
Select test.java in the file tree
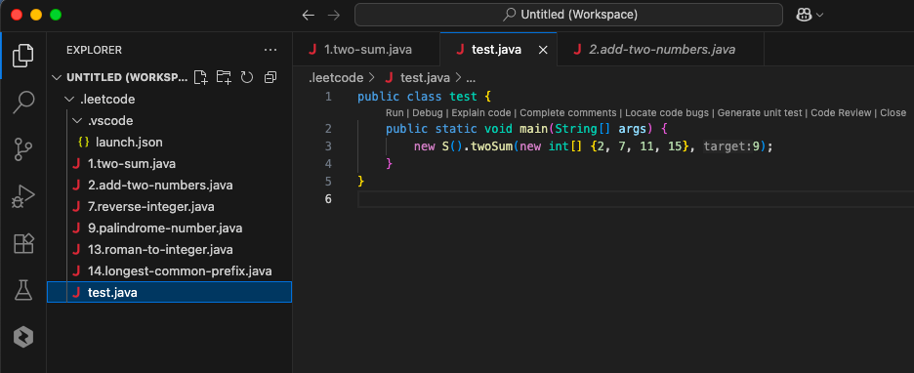pyautogui.click(x=169, y=293)
